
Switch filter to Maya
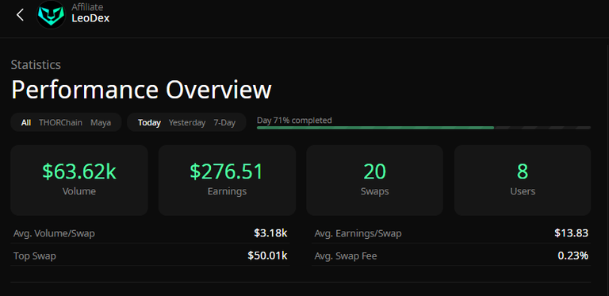(x=101, y=123)
